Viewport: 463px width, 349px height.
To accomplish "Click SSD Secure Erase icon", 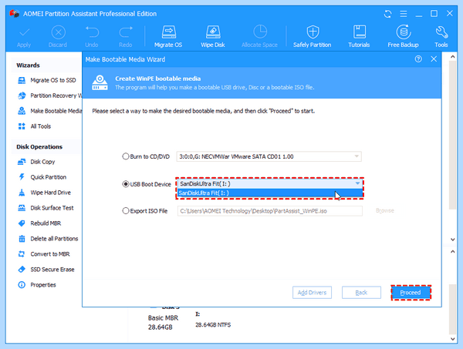I will (22, 270).
